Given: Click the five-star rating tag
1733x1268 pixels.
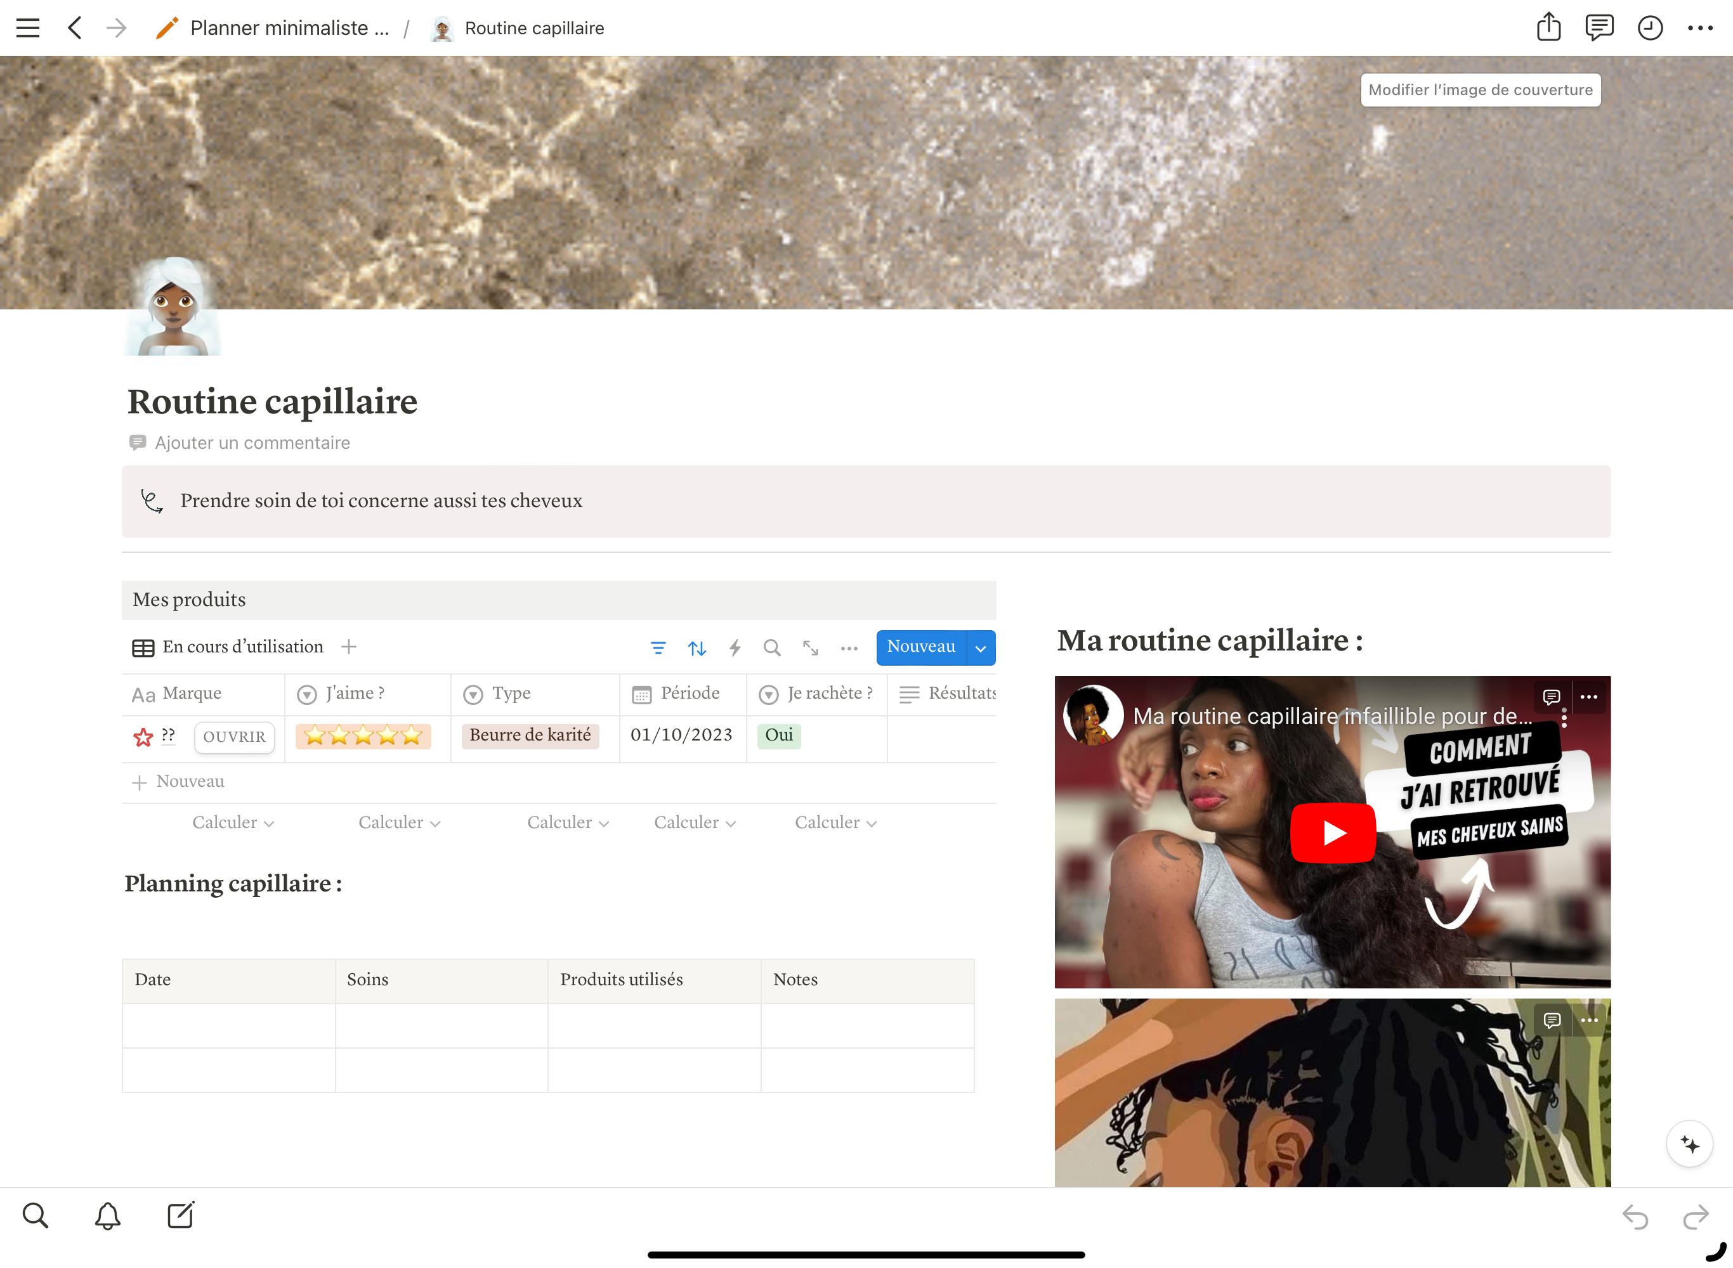Looking at the screenshot, I should (363, 736).
